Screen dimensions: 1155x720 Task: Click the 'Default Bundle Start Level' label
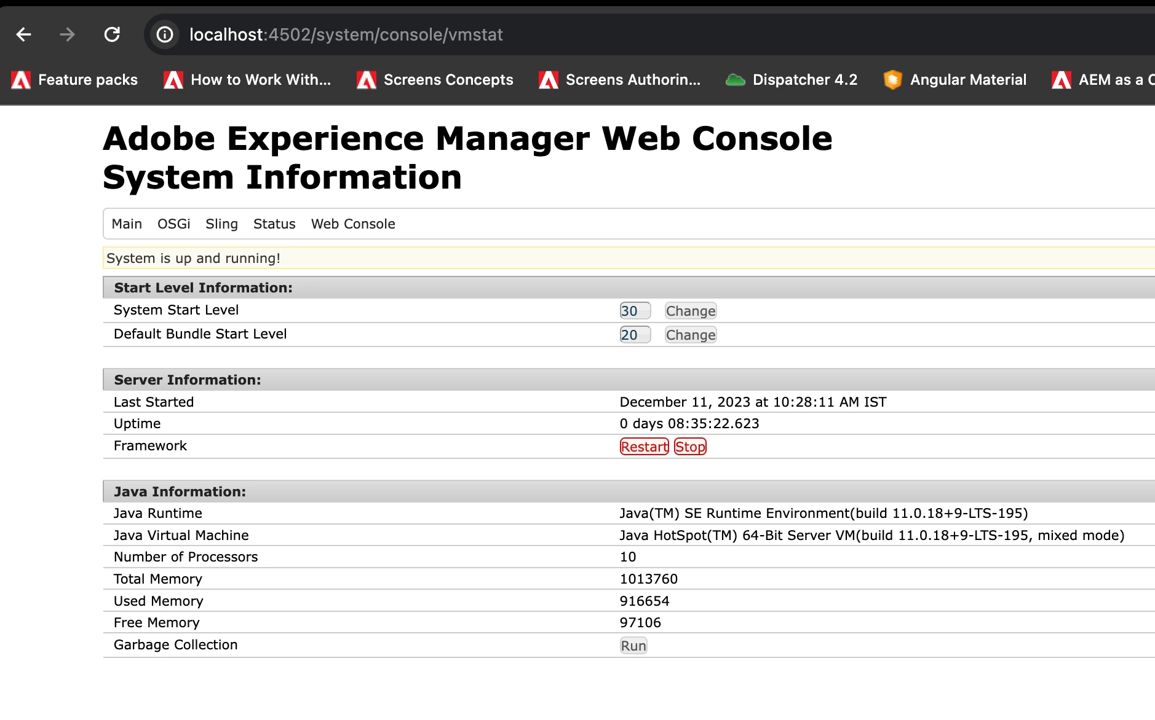(200, 334)
